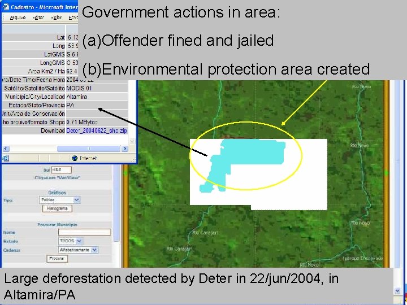
Task: Open the Tipo chart type dropdown
Action: 60,200
